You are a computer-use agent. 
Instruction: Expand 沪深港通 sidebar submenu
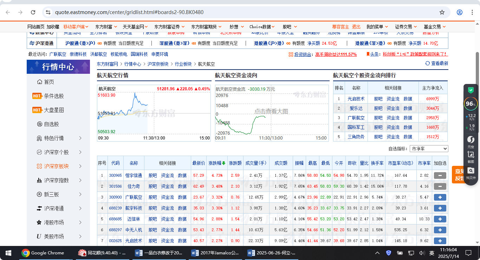pos(80,208)
